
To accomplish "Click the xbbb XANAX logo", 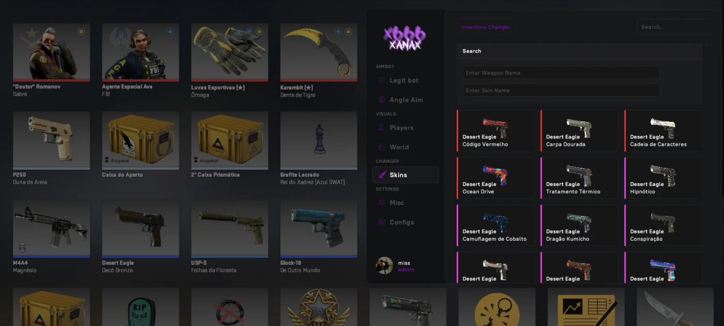I will (405, 38).
